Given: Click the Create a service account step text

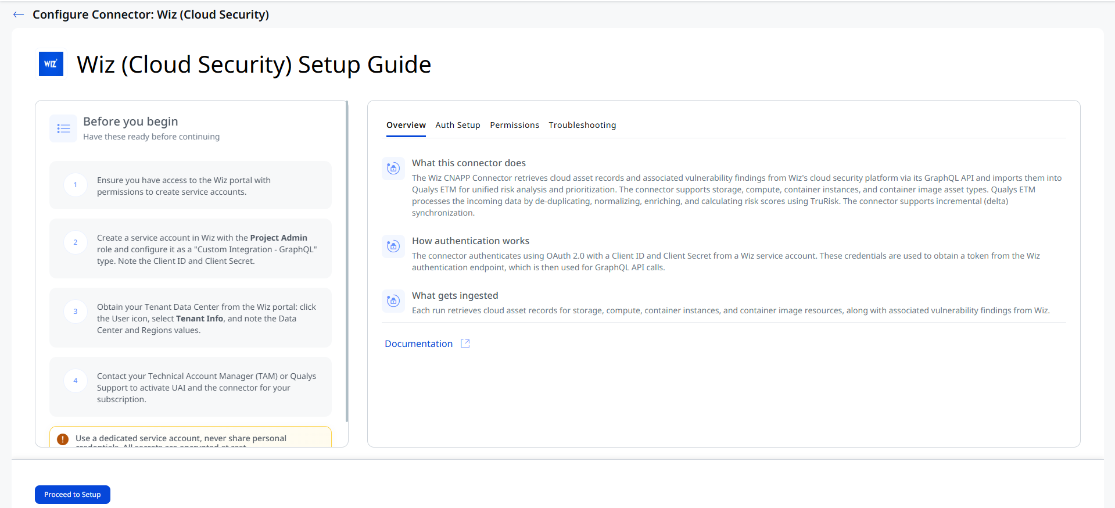Looking at the screenshot, I should coord(207,249).
